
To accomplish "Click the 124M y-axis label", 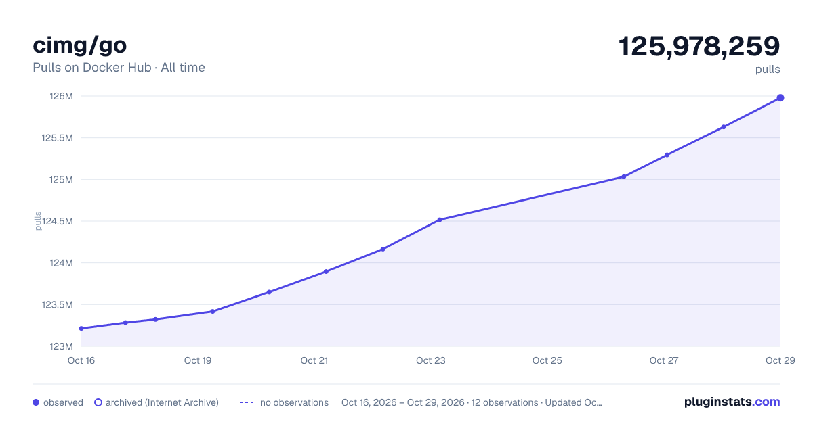I will 61,263.
